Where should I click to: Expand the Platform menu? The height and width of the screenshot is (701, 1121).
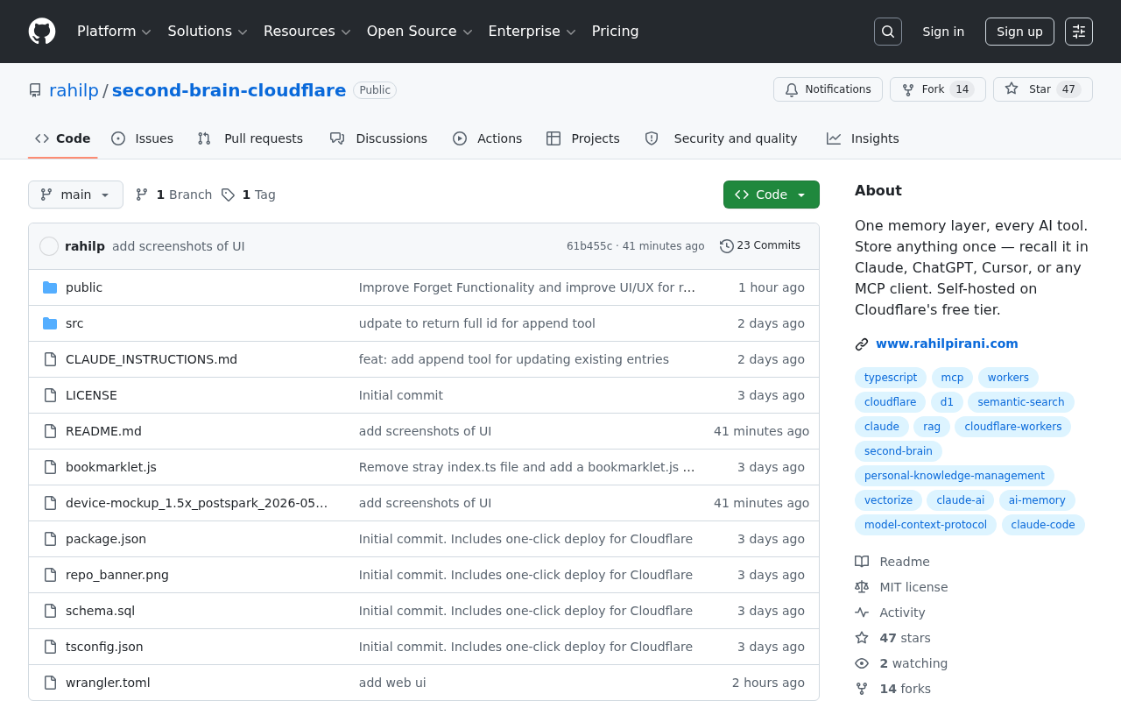(114, 32)
